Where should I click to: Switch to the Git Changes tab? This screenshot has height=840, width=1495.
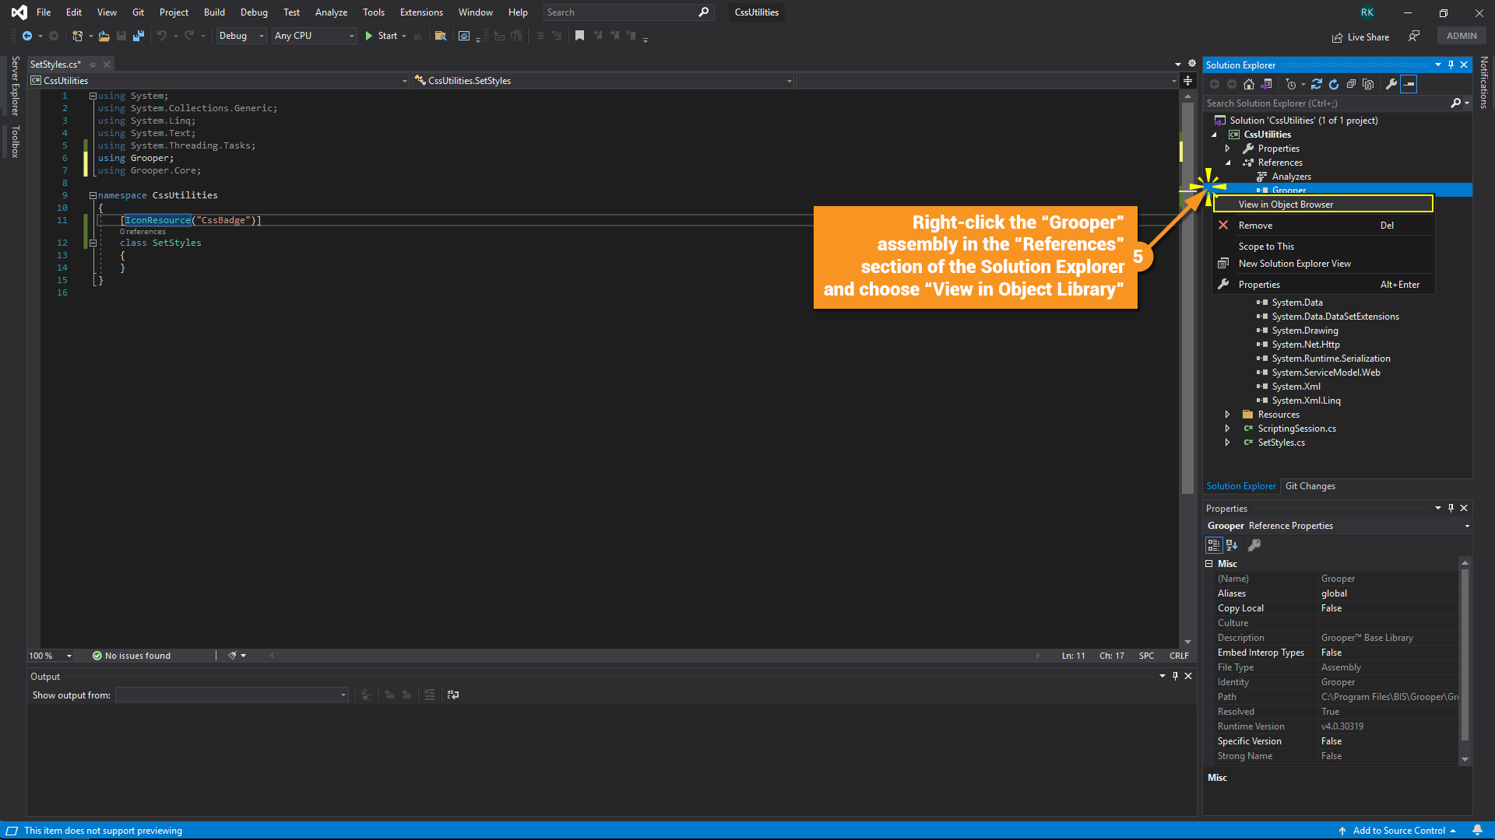[x=1310, y=486]
